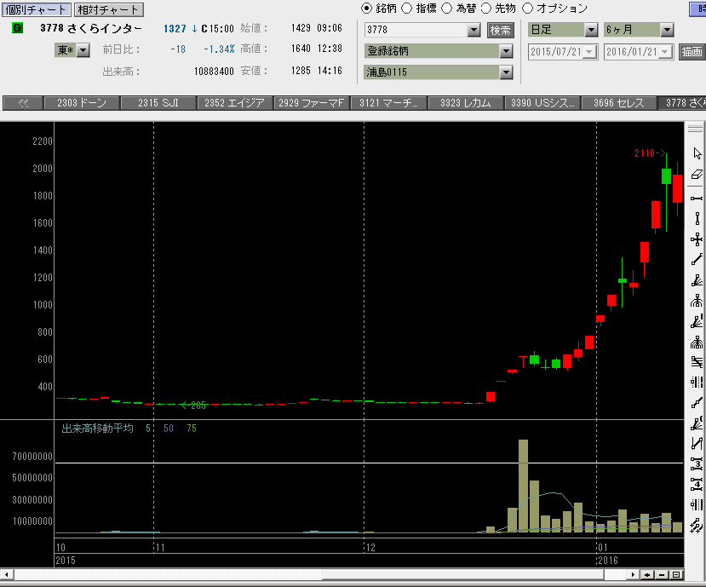Choose the parallel channel lines tool
Image resolution: width=706 pixels, height=587 pixels.
pyautogui.click(x=697, y=362)
